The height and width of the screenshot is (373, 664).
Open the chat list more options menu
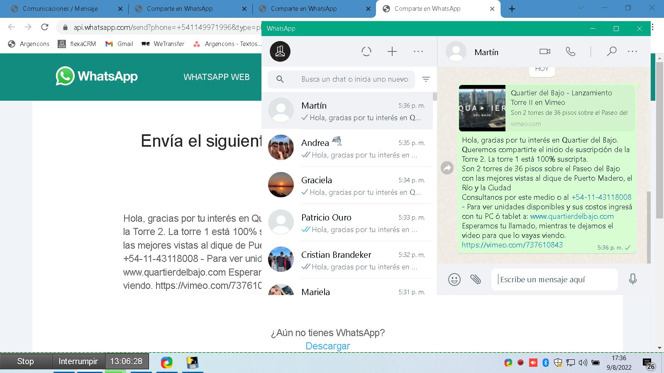tap(418, 51)
